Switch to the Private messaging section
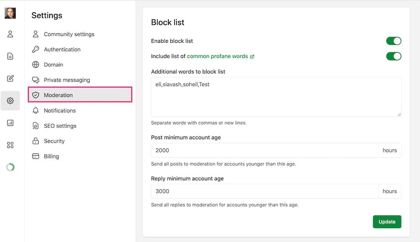This screenshot has width=420, height=242. pos(67,80)
